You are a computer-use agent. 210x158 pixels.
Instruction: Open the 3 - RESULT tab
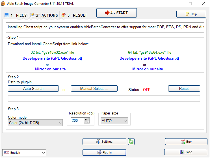(74, 15)
